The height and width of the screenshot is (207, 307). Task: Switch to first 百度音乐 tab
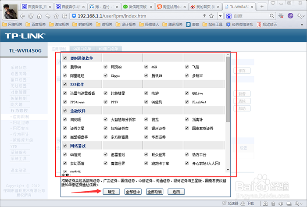[36, 7]
